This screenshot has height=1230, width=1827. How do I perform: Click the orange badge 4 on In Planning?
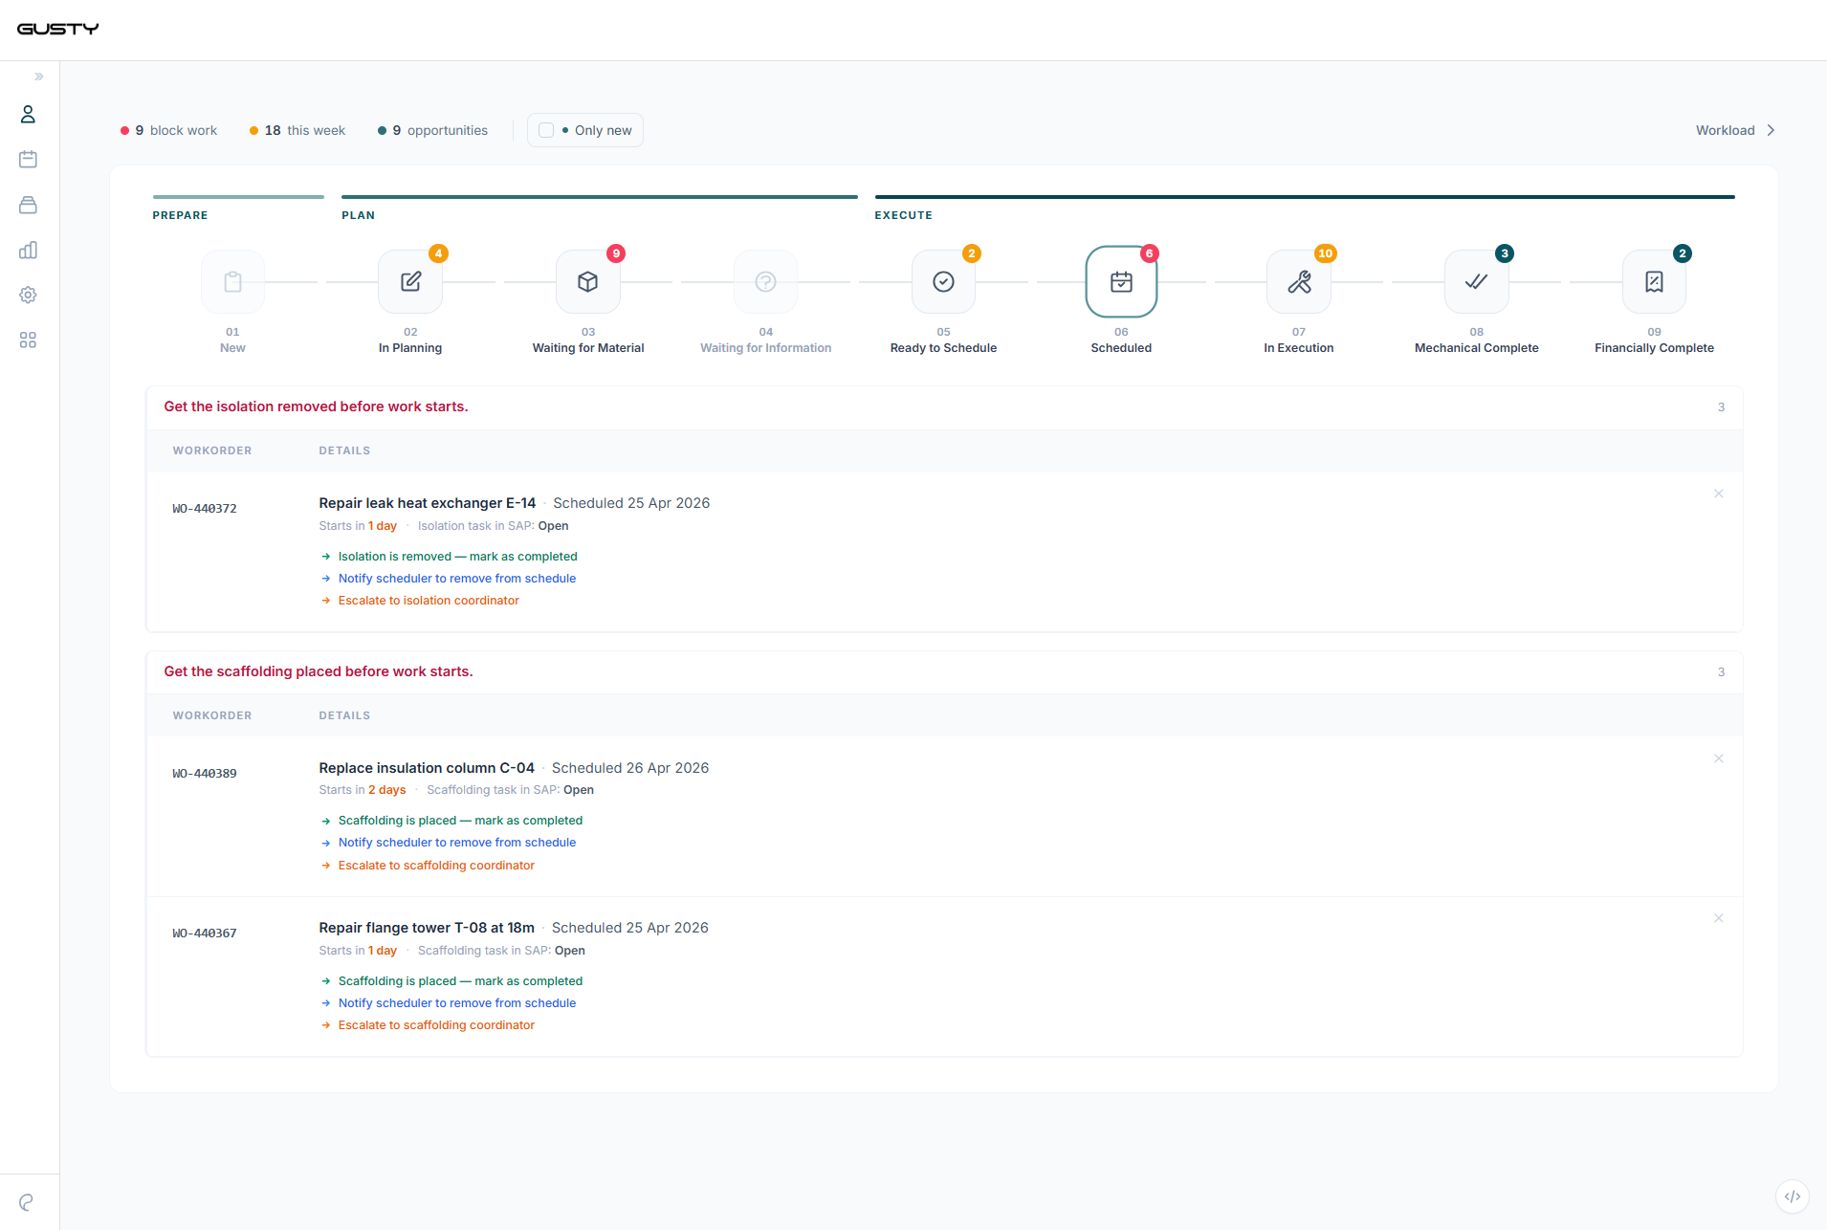(x=438, y=253)
